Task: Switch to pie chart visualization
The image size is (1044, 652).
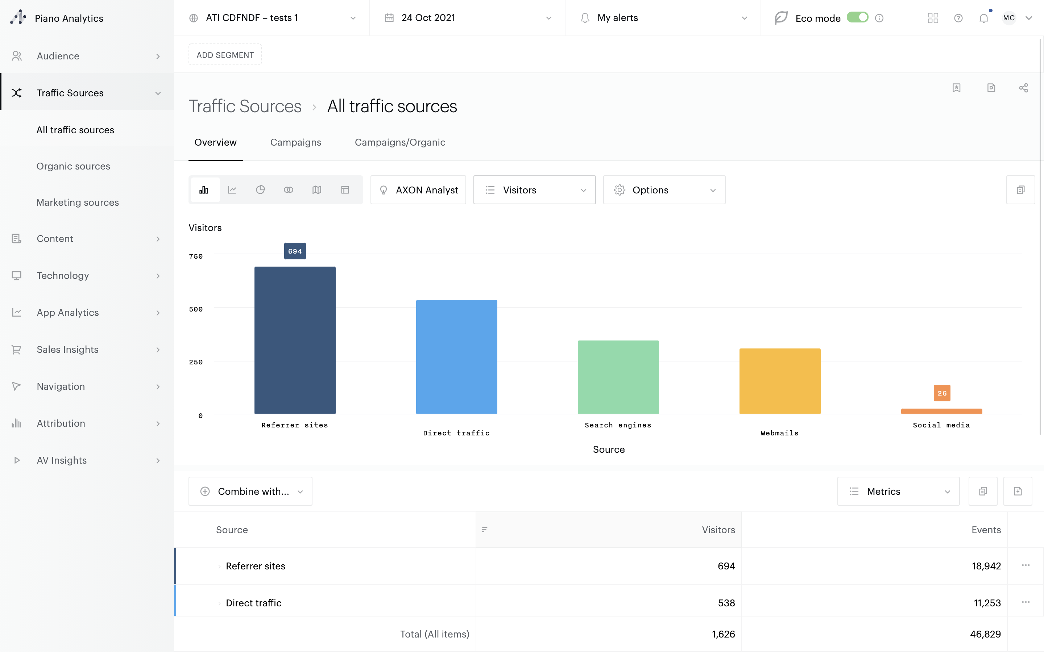Action: pos(260,190)
